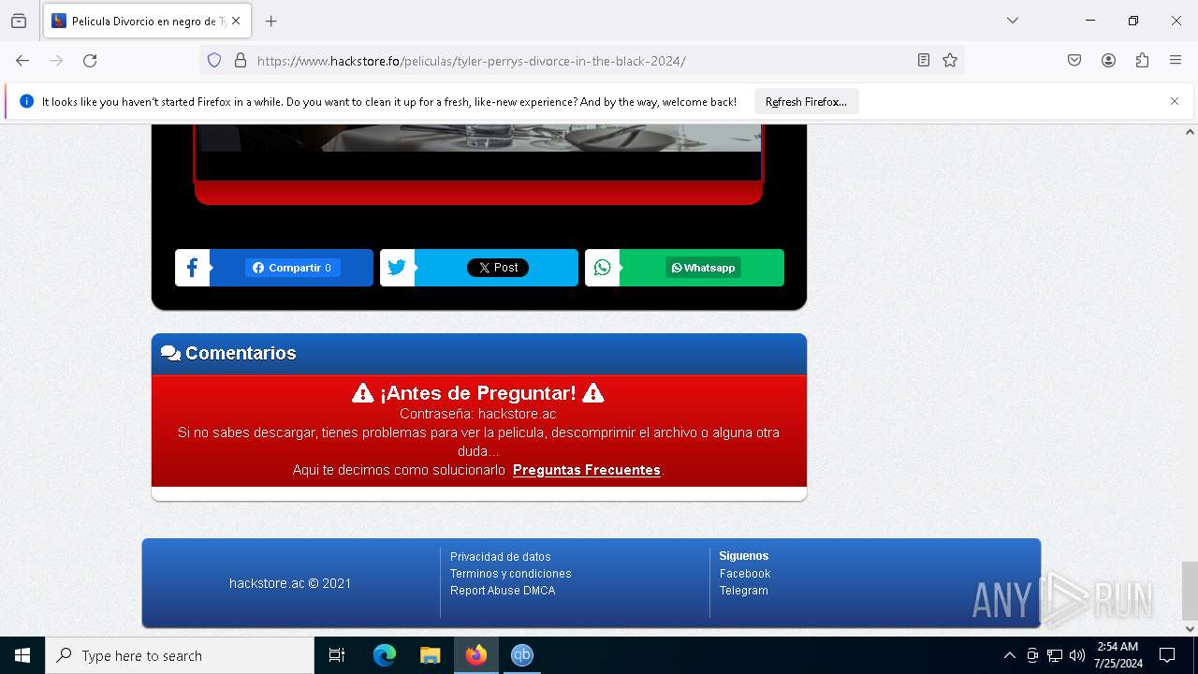
Task: Open Task View on the taskbar
Action: coord(337,655)
